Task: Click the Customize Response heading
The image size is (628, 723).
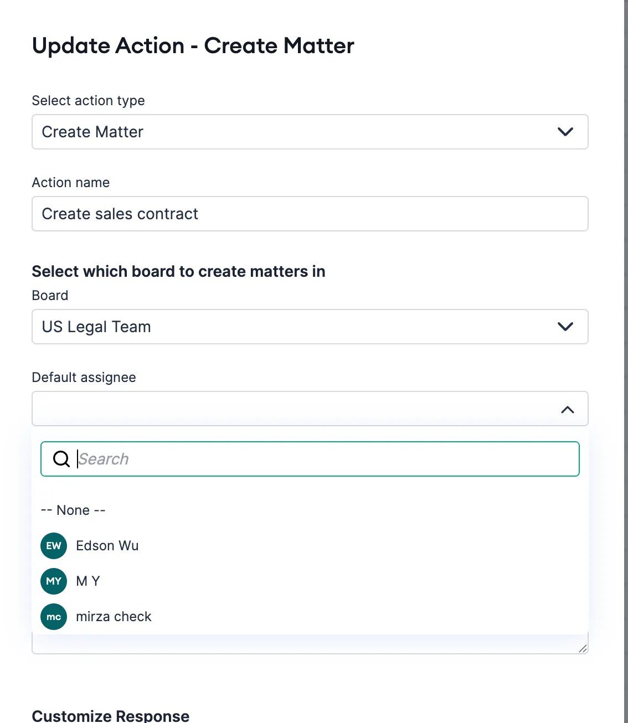Action: [111, 715]
